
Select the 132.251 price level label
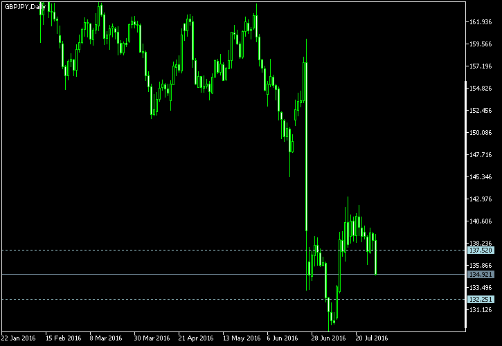point(481,300)
